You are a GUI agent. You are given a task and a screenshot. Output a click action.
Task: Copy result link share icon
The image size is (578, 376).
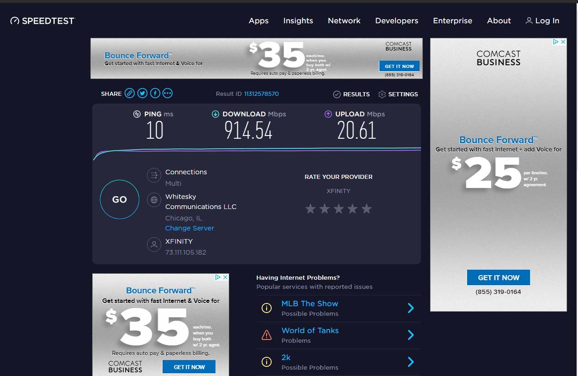coord(130,94)
